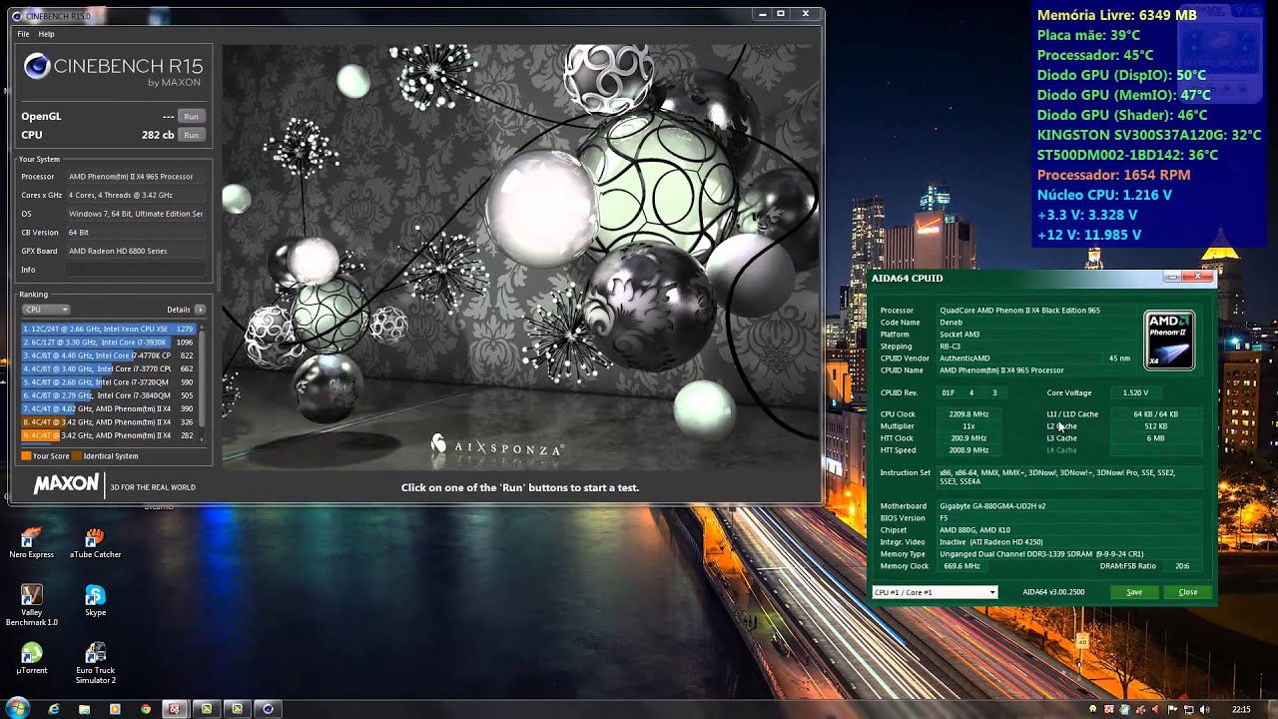Viewport: 1278px width, 719px height.
Task: Open the Help menu in Cinebench
Action: (46, 34)
